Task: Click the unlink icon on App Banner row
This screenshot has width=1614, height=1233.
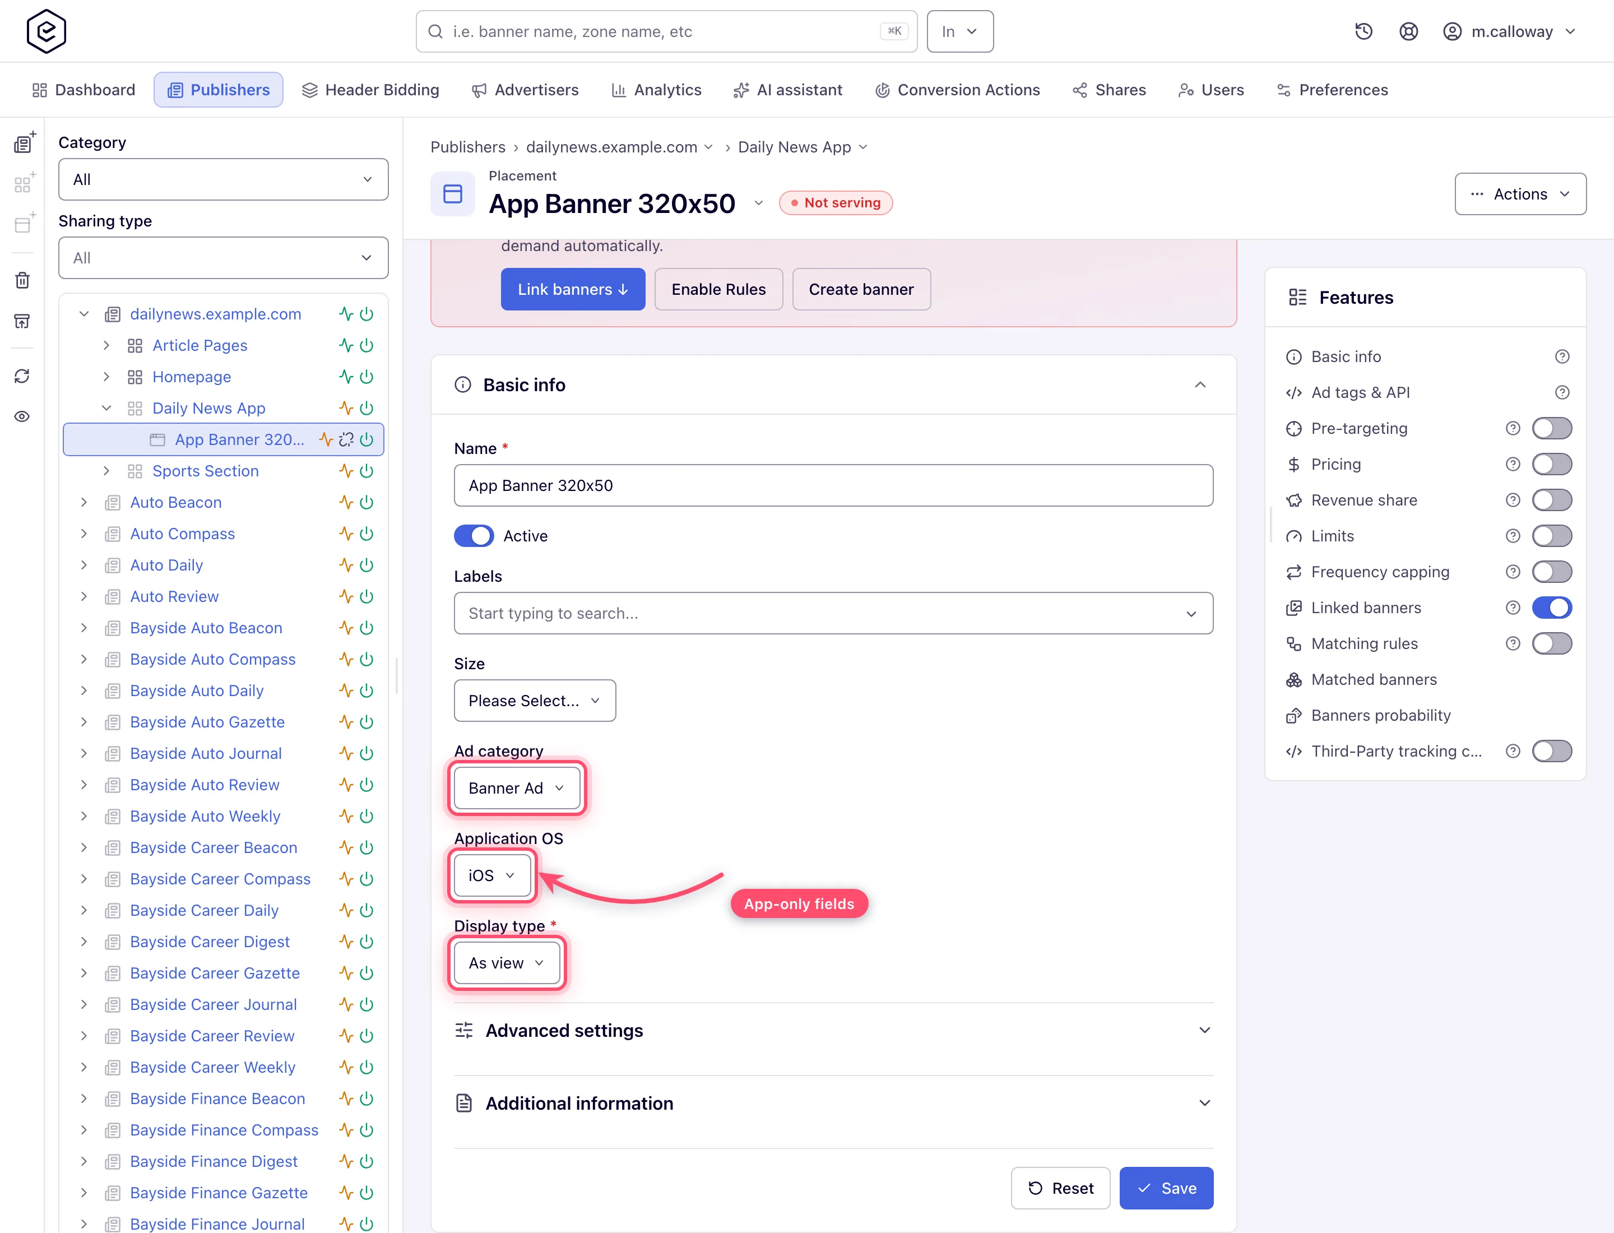Action: point(346,439)
